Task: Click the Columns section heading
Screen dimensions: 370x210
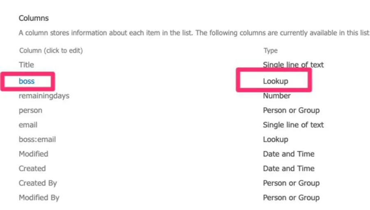Action: click(x=34, y=18)
